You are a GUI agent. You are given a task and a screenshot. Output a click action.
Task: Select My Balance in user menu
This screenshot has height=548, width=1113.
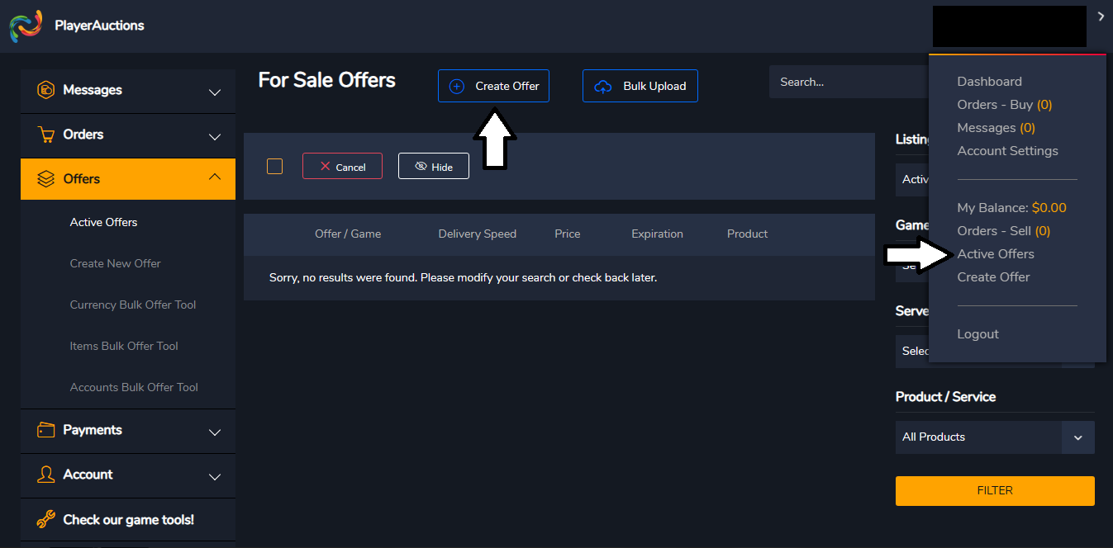(1011, 208)
